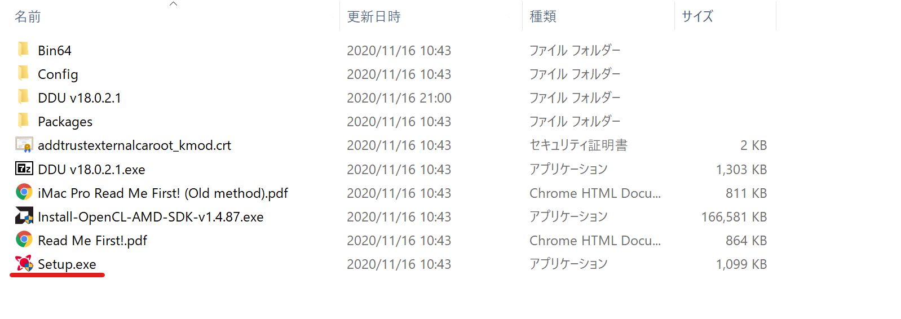Click the 7z icon of DDU v18.0.2.1.exe
The width and height of the screenshot is (901, 319).
[x=24, y=169]
